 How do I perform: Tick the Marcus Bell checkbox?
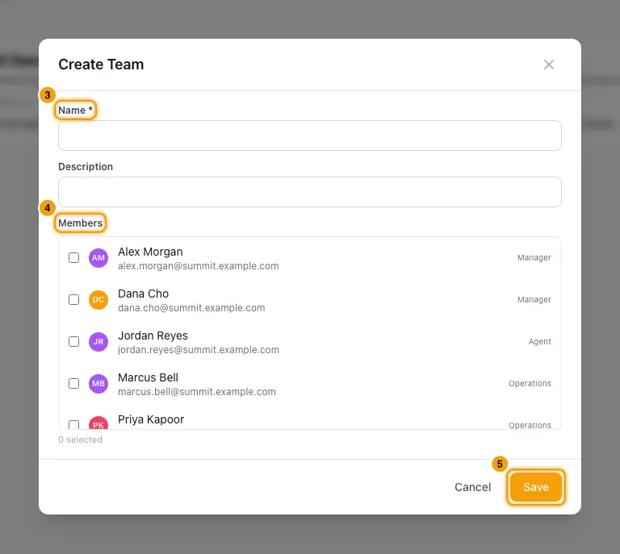[x=74, y=383]
